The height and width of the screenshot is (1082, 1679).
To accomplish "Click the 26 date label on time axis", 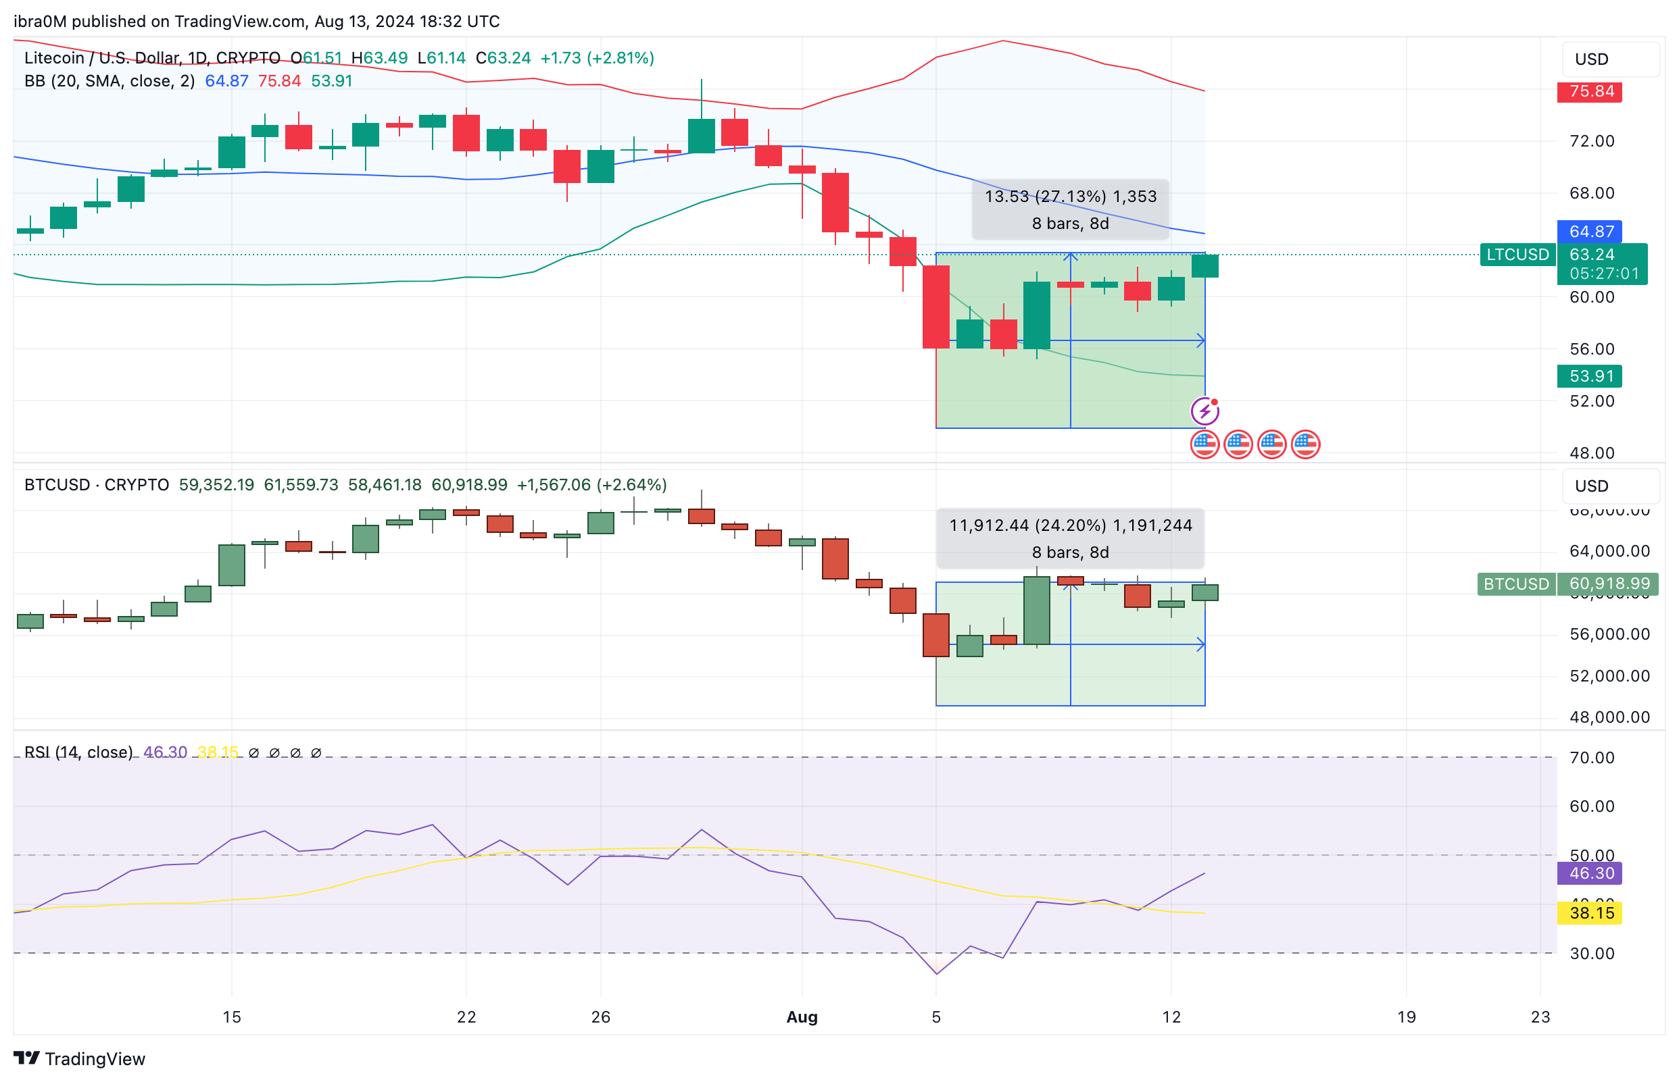I will (x=600, y=1016).
